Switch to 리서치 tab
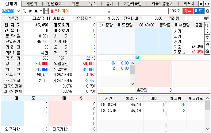Screen dimensions: 211x133 click(189, 4)
